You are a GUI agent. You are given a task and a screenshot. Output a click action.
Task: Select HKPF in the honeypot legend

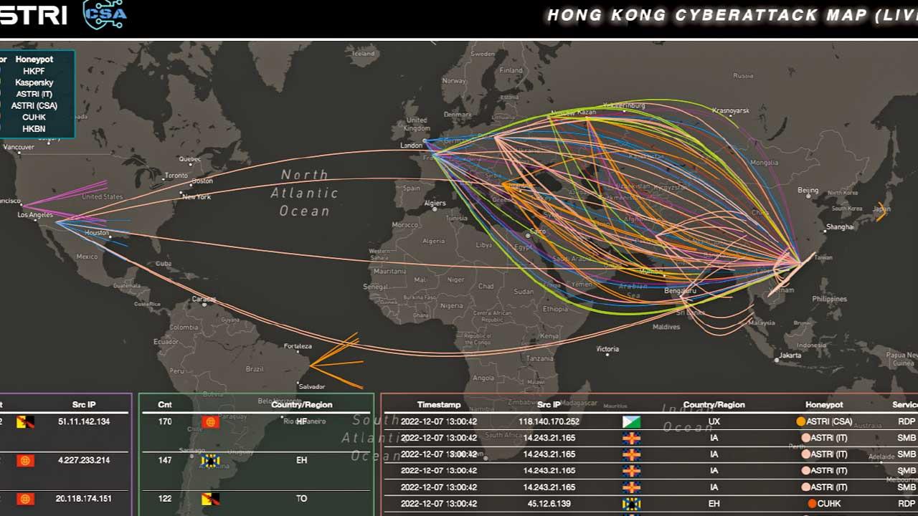(x=34, y=71)
